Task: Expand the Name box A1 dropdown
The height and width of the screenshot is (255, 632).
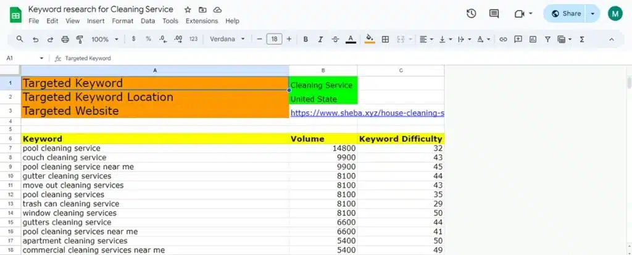Action: (x=41, y=58)
